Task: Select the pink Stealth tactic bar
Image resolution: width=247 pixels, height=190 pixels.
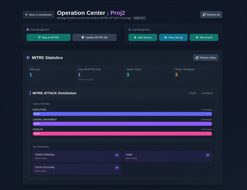Action: [x=122, y=133]
